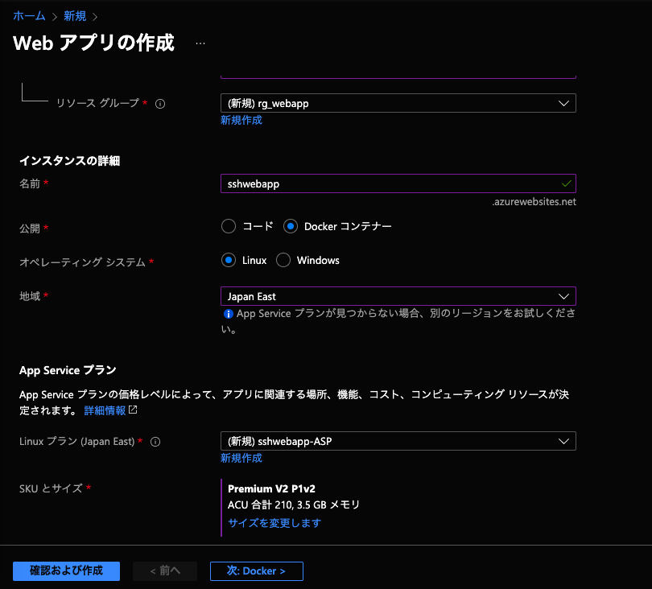Open 新規 from the breadcrumb trail
This screenshot has width=652, height=589.
pyautogui.click(x=76, y=15)
